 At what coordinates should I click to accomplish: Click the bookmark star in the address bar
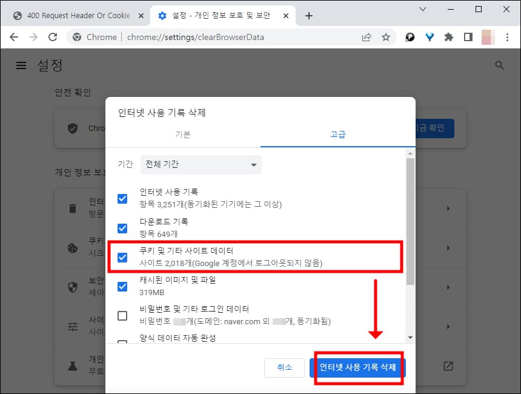coord(386,37)
